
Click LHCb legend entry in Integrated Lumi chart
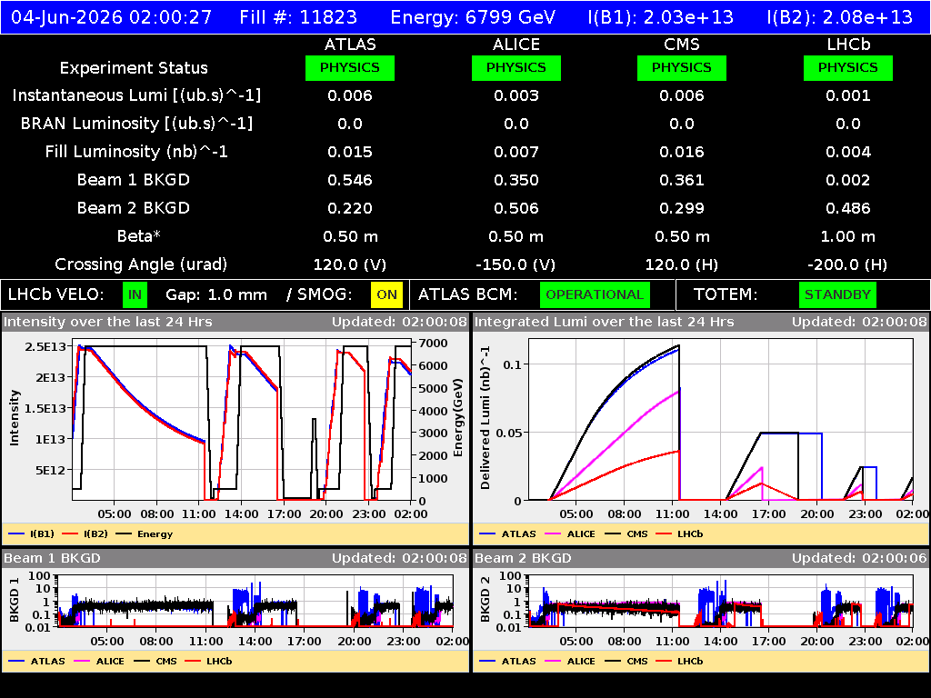tap(679, 533)
